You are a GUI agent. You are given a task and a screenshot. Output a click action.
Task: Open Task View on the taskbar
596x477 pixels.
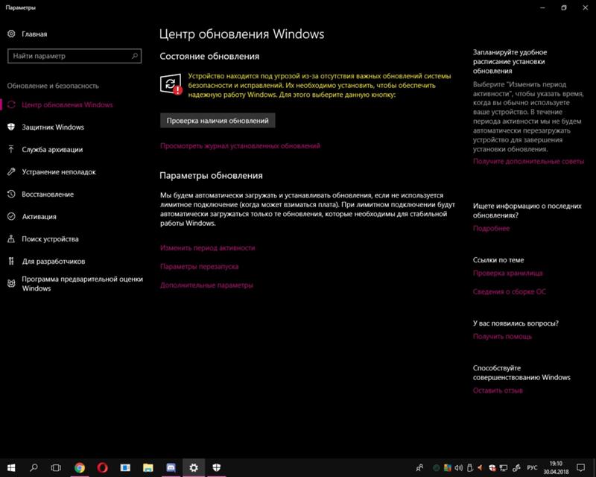[x=57, y=467]
